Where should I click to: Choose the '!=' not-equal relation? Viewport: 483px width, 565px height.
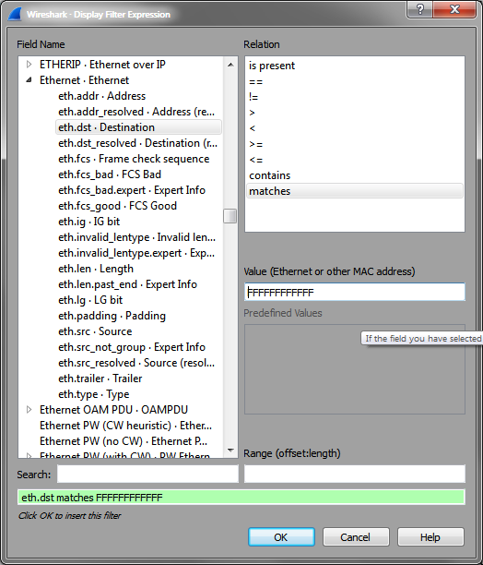[355, 97]
